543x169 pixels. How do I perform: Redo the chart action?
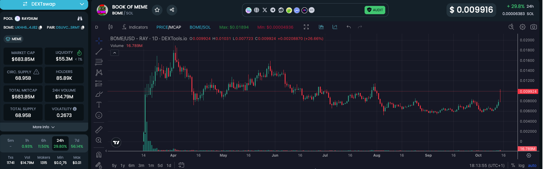click(360, 27)
